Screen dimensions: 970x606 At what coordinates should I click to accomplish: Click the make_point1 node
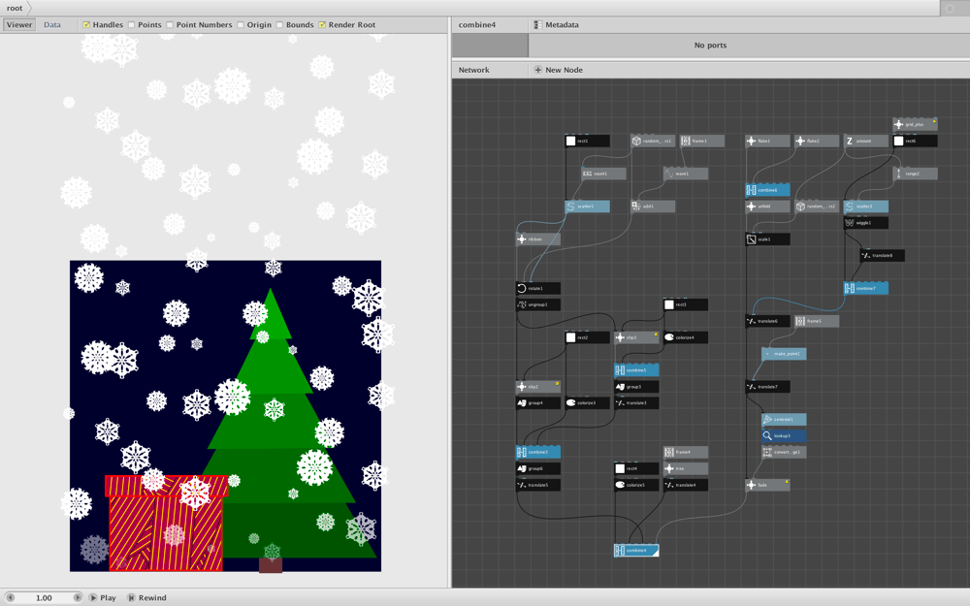(x=784, y=354)
